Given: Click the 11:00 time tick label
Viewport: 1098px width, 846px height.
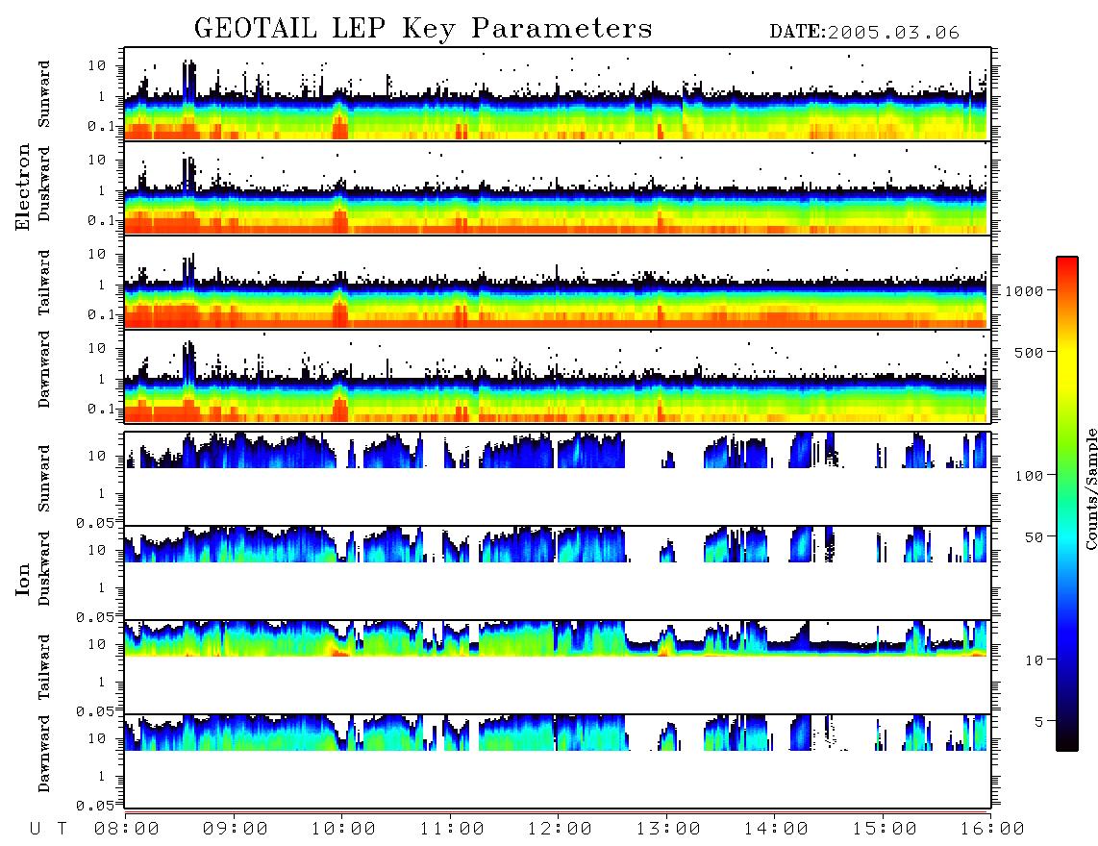Looking at the screenshot, I should (452, 829).
